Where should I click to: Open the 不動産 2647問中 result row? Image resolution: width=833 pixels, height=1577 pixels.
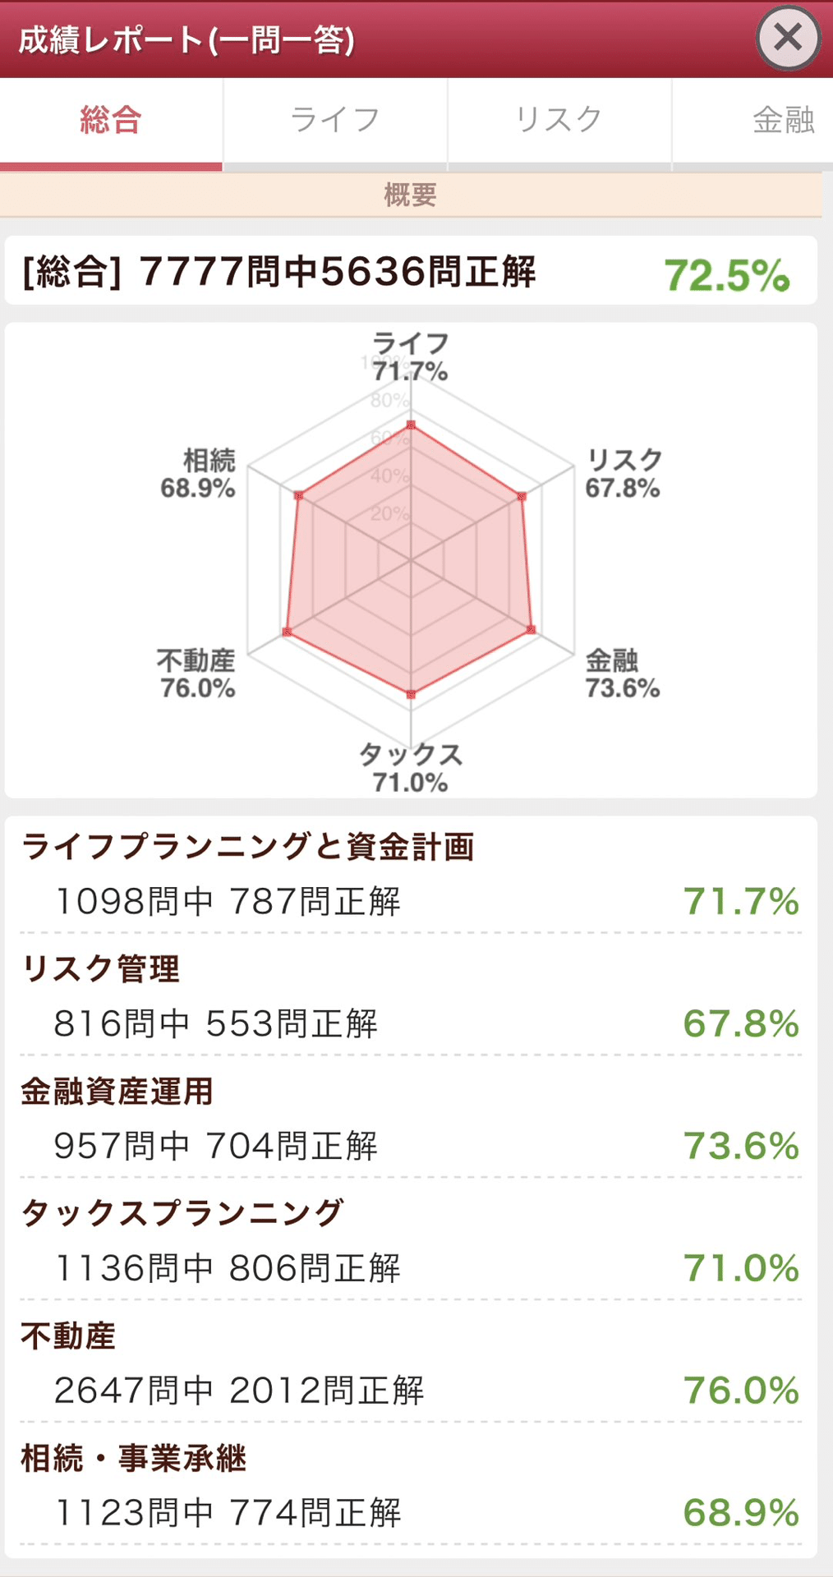(411, 1363)
